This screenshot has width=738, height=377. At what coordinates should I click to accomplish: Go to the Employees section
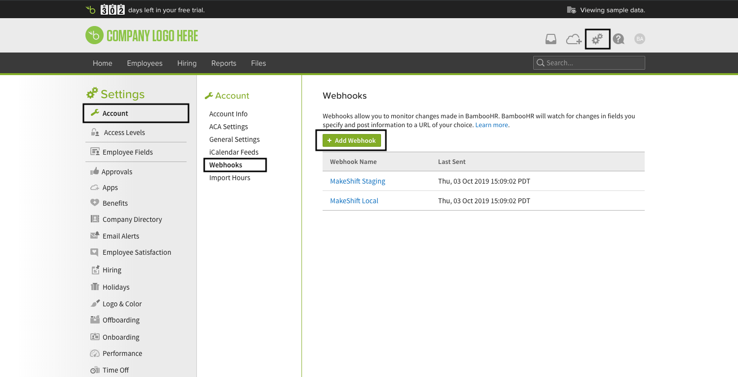pyautogui.click(x=144, y=63)
